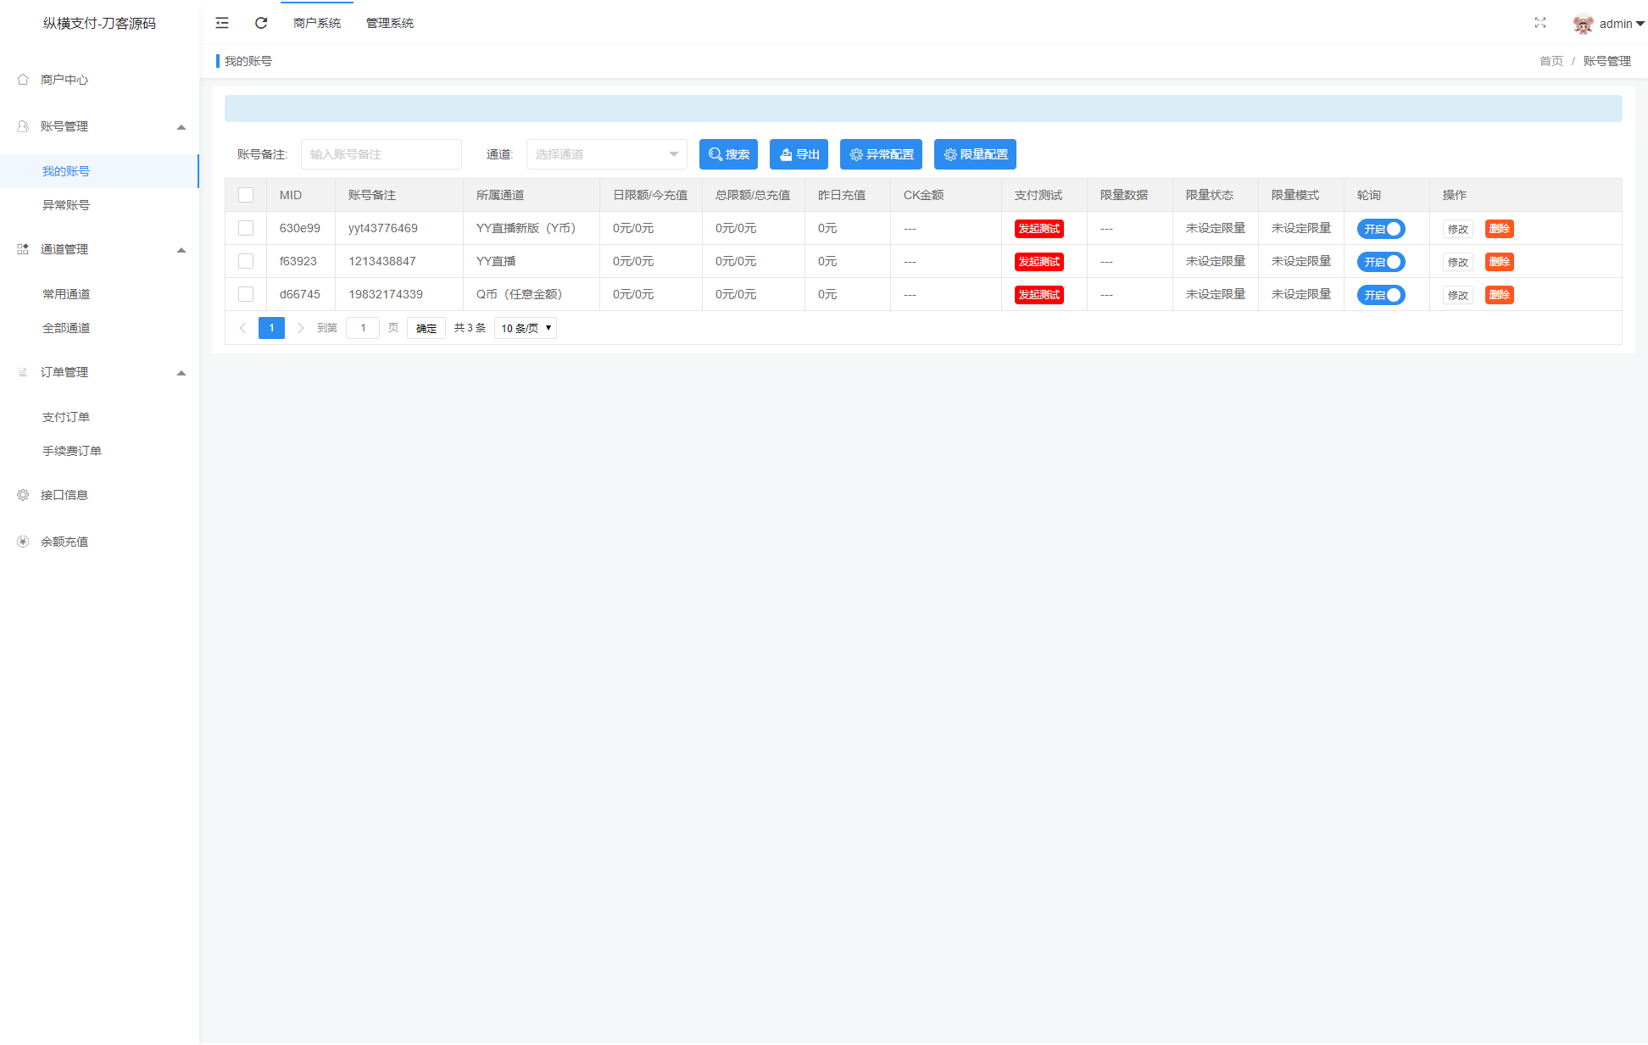This screenshot has height=1045, width=1648.
Task: Click the gear icon next to 接口信息
Action: click(x=23, y=495)
